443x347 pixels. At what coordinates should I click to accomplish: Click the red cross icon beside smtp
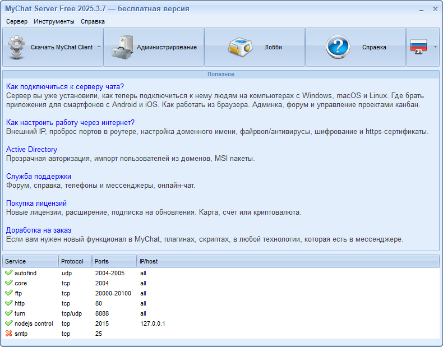[9, 334]
